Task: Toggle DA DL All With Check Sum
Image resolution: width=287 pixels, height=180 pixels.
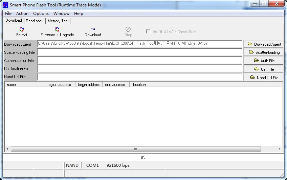Action: coord(148,31)
